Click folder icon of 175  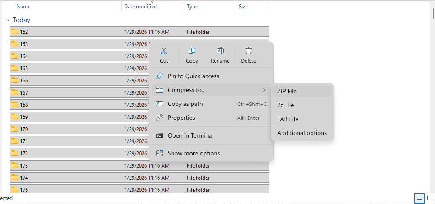(15, 190)
